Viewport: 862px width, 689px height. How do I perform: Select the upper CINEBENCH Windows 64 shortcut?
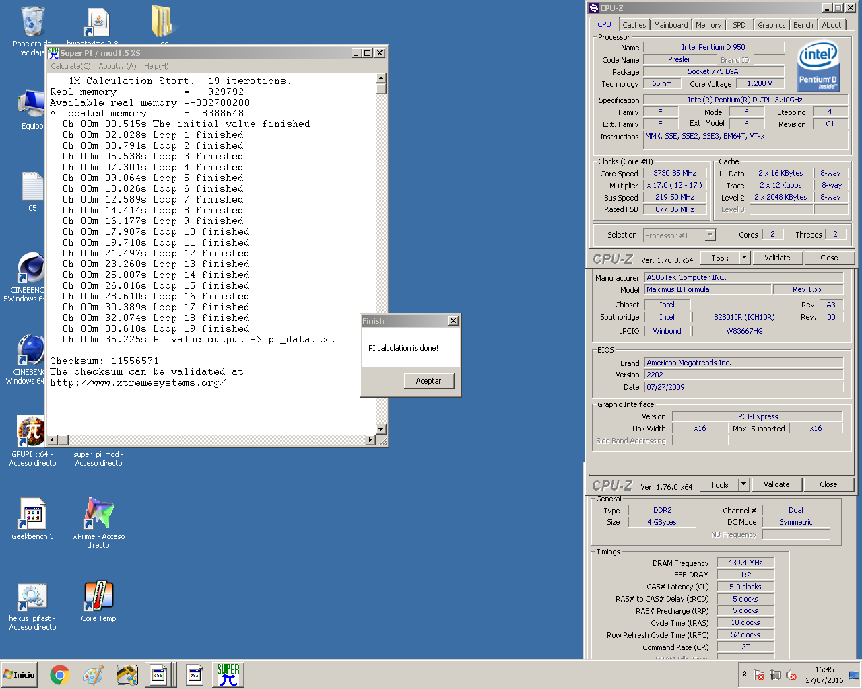coord(32,268)
